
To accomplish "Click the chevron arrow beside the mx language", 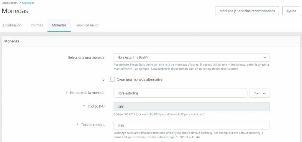I will pyautogui.click(x=265, y=93).
